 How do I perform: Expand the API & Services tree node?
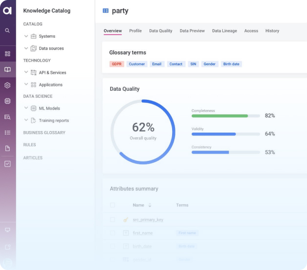pos(26,73)
